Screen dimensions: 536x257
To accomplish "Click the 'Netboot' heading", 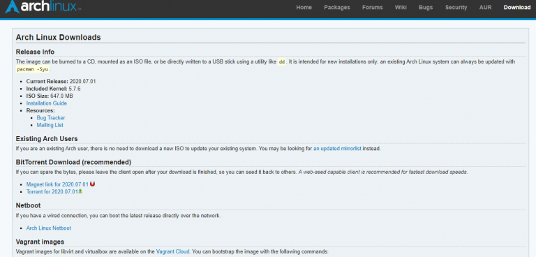I will tap(29, 205).
